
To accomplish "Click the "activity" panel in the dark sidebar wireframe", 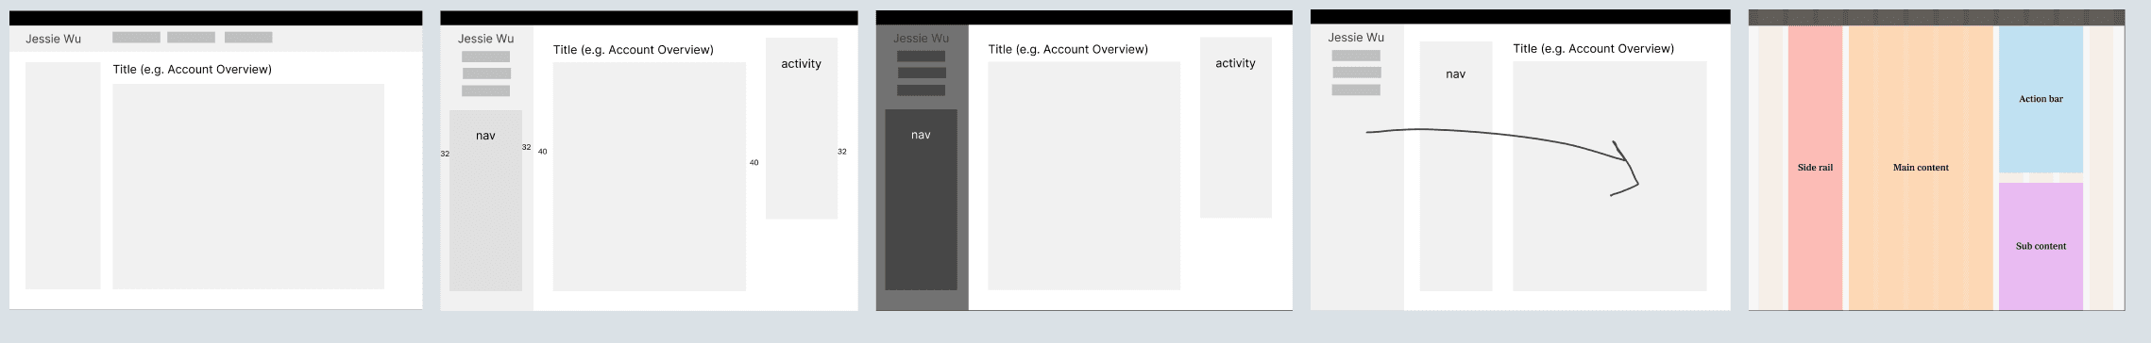I will click(1236, 127).
